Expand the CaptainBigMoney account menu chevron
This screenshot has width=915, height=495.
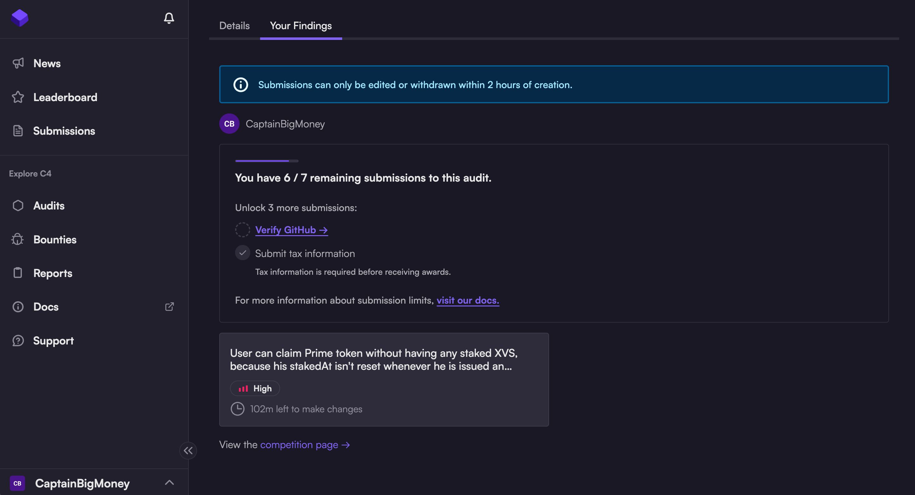coord(170,482)
